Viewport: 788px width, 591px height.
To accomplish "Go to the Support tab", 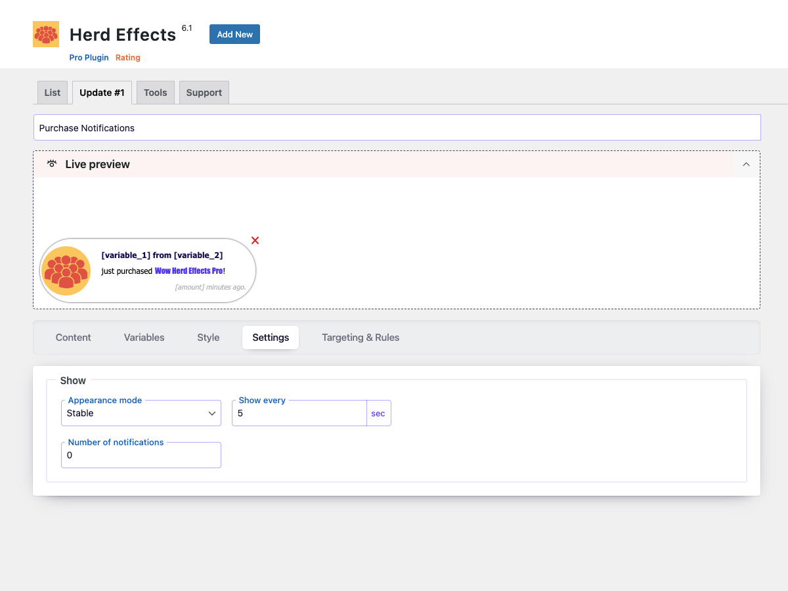I will 204,93.
